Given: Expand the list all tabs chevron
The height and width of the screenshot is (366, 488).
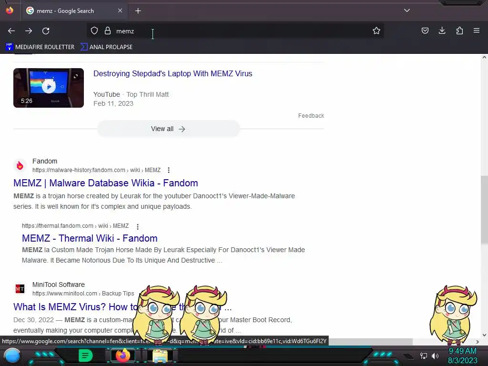Looking at the screenshot, I should (x=407, y=10).
